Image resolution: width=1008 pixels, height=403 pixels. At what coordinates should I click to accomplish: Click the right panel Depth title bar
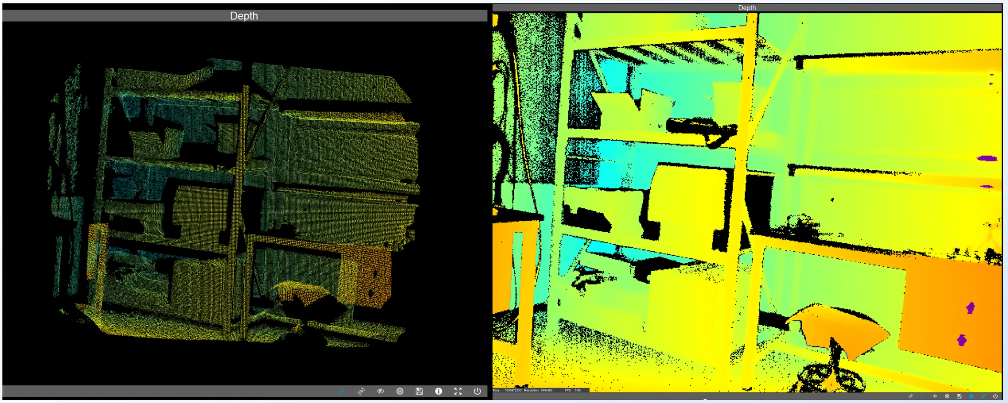(x=747, y=8)
